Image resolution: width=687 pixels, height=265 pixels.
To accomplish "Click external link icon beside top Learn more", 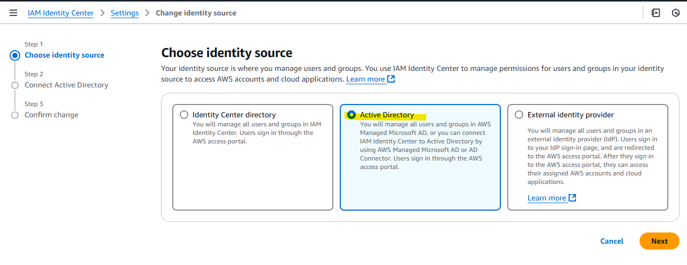I will tap(391, 79).
